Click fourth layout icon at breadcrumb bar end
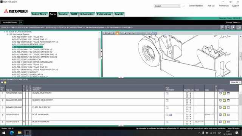This screenshot has height=136, width=242. [x=239, y=28]
